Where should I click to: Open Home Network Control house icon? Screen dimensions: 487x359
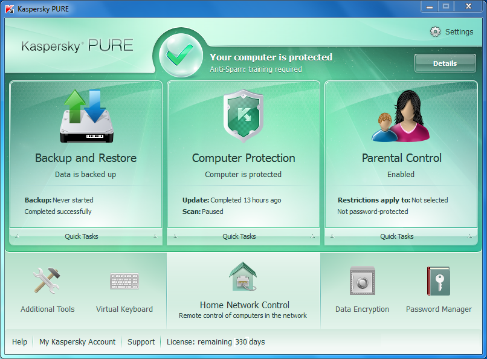(x=243, y=276)
